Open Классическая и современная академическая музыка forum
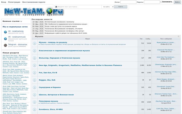 pyautogui.click(x=64, y=51)
